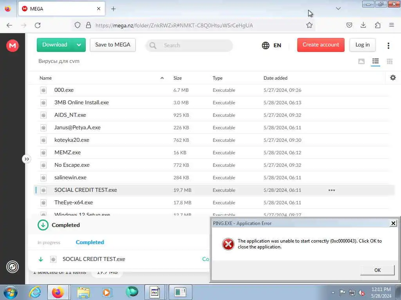Open Firefox downloads panel

tap(363, 25)
